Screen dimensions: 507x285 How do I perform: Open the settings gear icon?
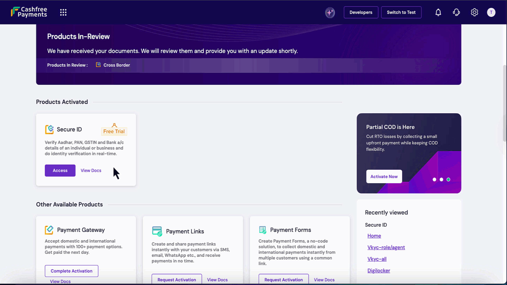474,12
